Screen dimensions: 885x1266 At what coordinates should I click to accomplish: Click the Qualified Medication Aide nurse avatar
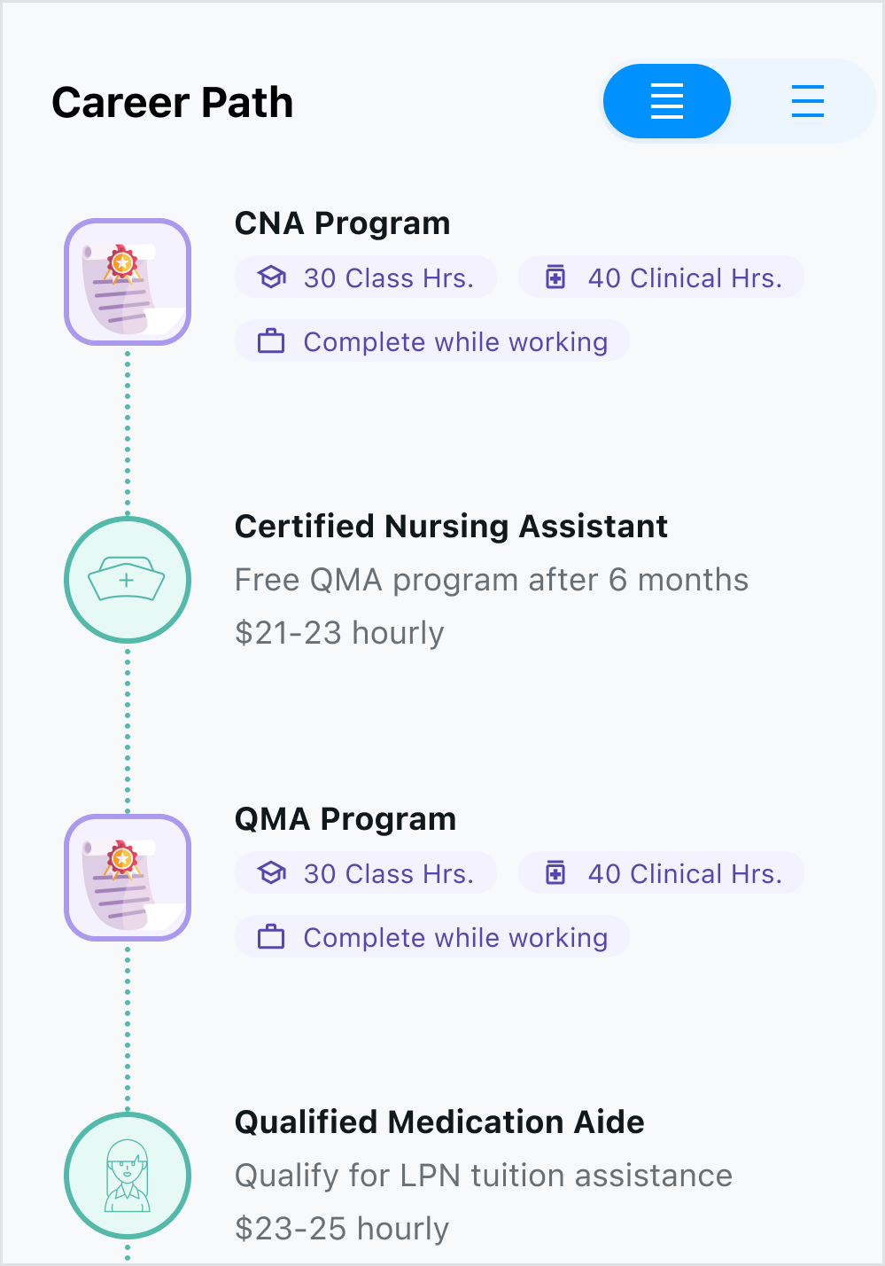point(128,1176)
